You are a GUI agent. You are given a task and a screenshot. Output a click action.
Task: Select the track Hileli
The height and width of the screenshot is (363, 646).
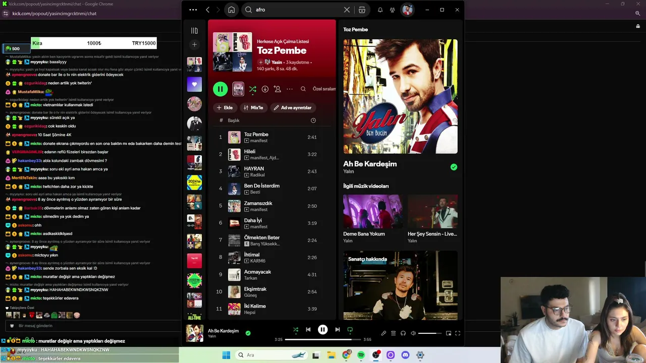pyautogui.click(x=272, y=154)
